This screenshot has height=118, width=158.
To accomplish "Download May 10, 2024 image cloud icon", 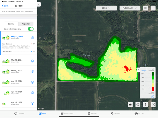I will click(32, 61).
